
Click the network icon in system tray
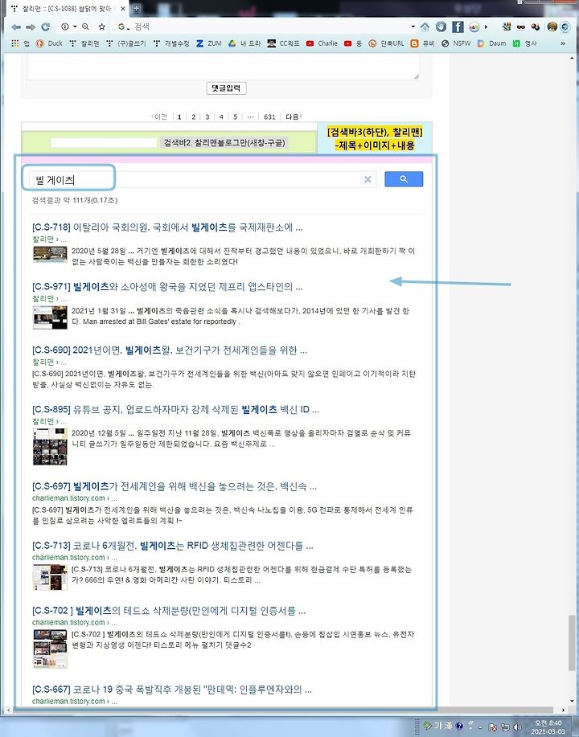point(505,727)
